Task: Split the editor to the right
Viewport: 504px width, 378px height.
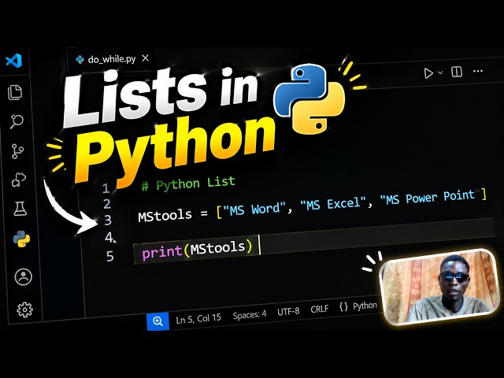Action: point(457,72)
